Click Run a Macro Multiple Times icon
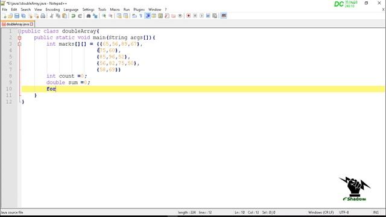 point(208,16)
